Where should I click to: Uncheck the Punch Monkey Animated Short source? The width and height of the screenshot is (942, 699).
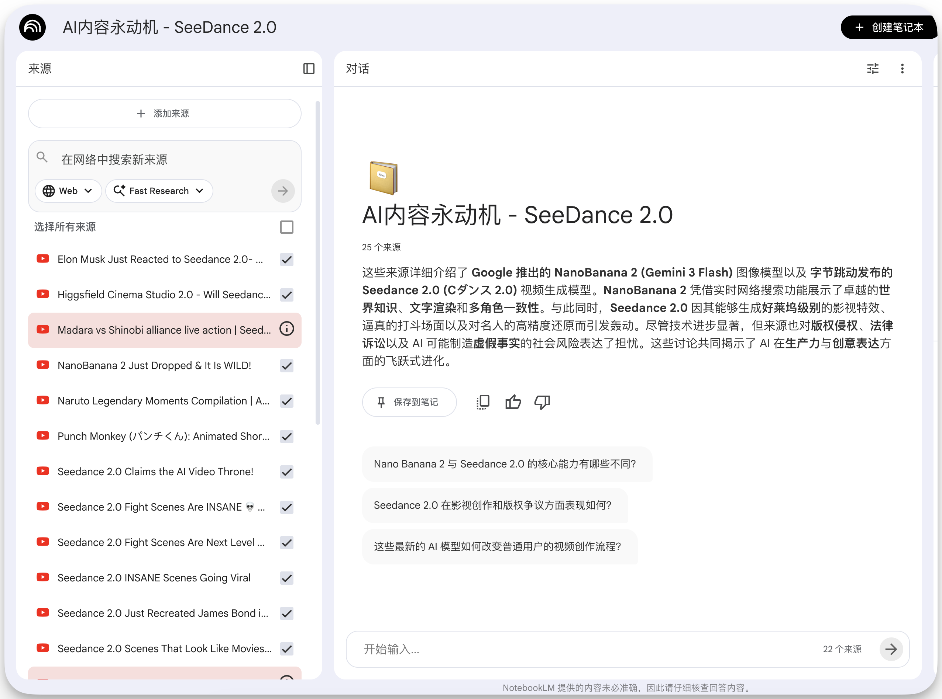coord(287,437)
